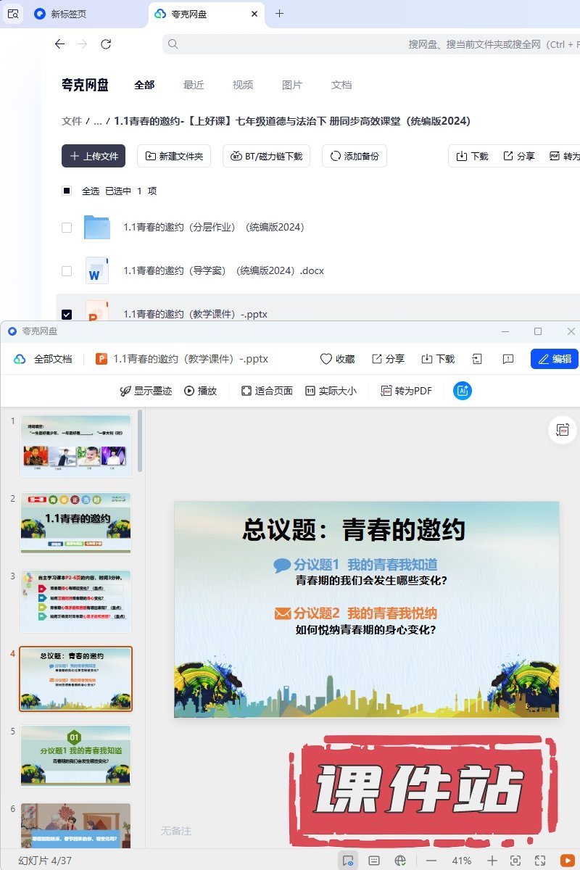Open the notes panel icon in status bar
The image size is (580, 870).
(374, 860)
